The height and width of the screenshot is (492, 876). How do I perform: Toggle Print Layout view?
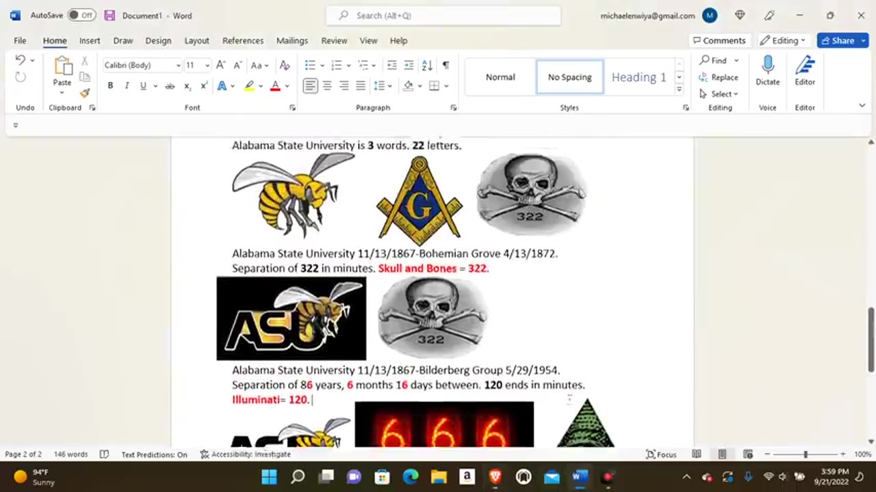pos(722,454)
